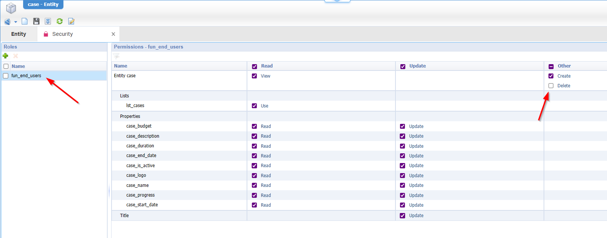Click the Name column header in Roles
The image size is (607, 238).
(x=18, y=66)
